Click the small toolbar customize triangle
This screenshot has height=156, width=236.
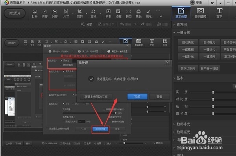tap(161, 17)
